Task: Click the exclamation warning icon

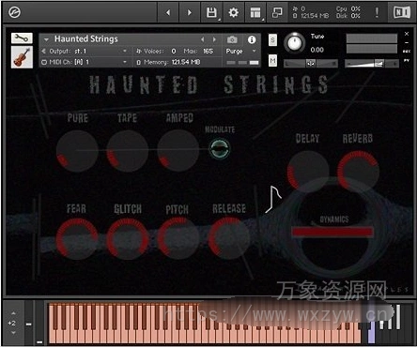Action: (377, 12)
